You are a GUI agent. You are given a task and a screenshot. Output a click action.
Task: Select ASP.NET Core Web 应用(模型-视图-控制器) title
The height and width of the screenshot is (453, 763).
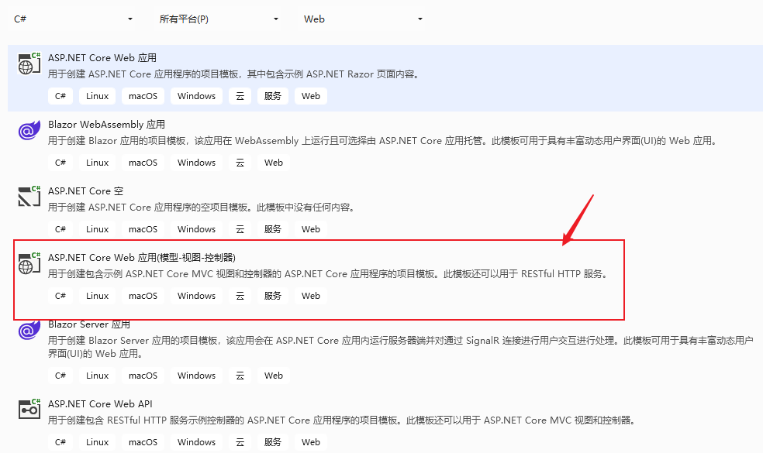click(142, 258)
